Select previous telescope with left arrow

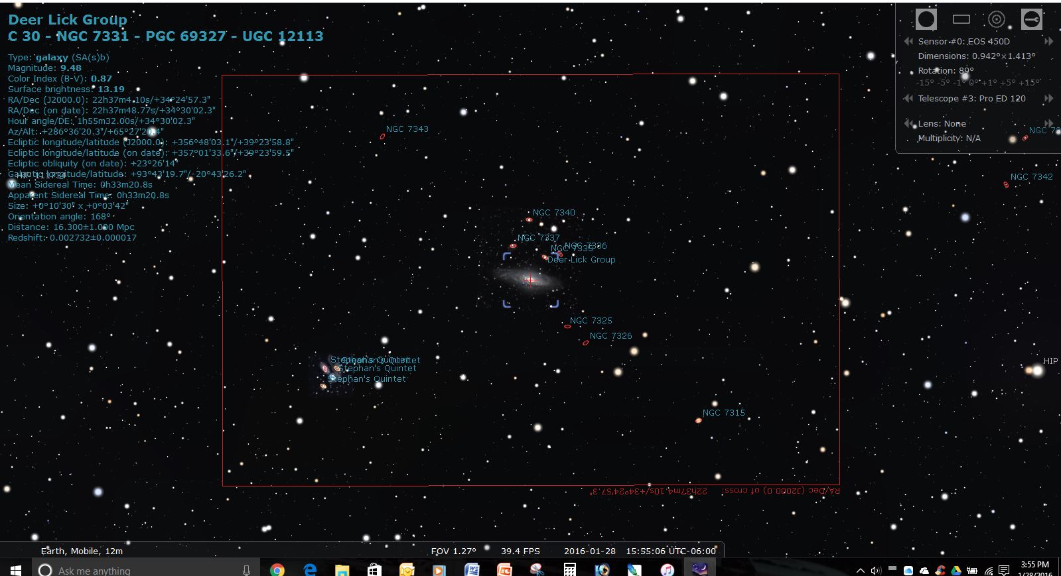(908, 98)
